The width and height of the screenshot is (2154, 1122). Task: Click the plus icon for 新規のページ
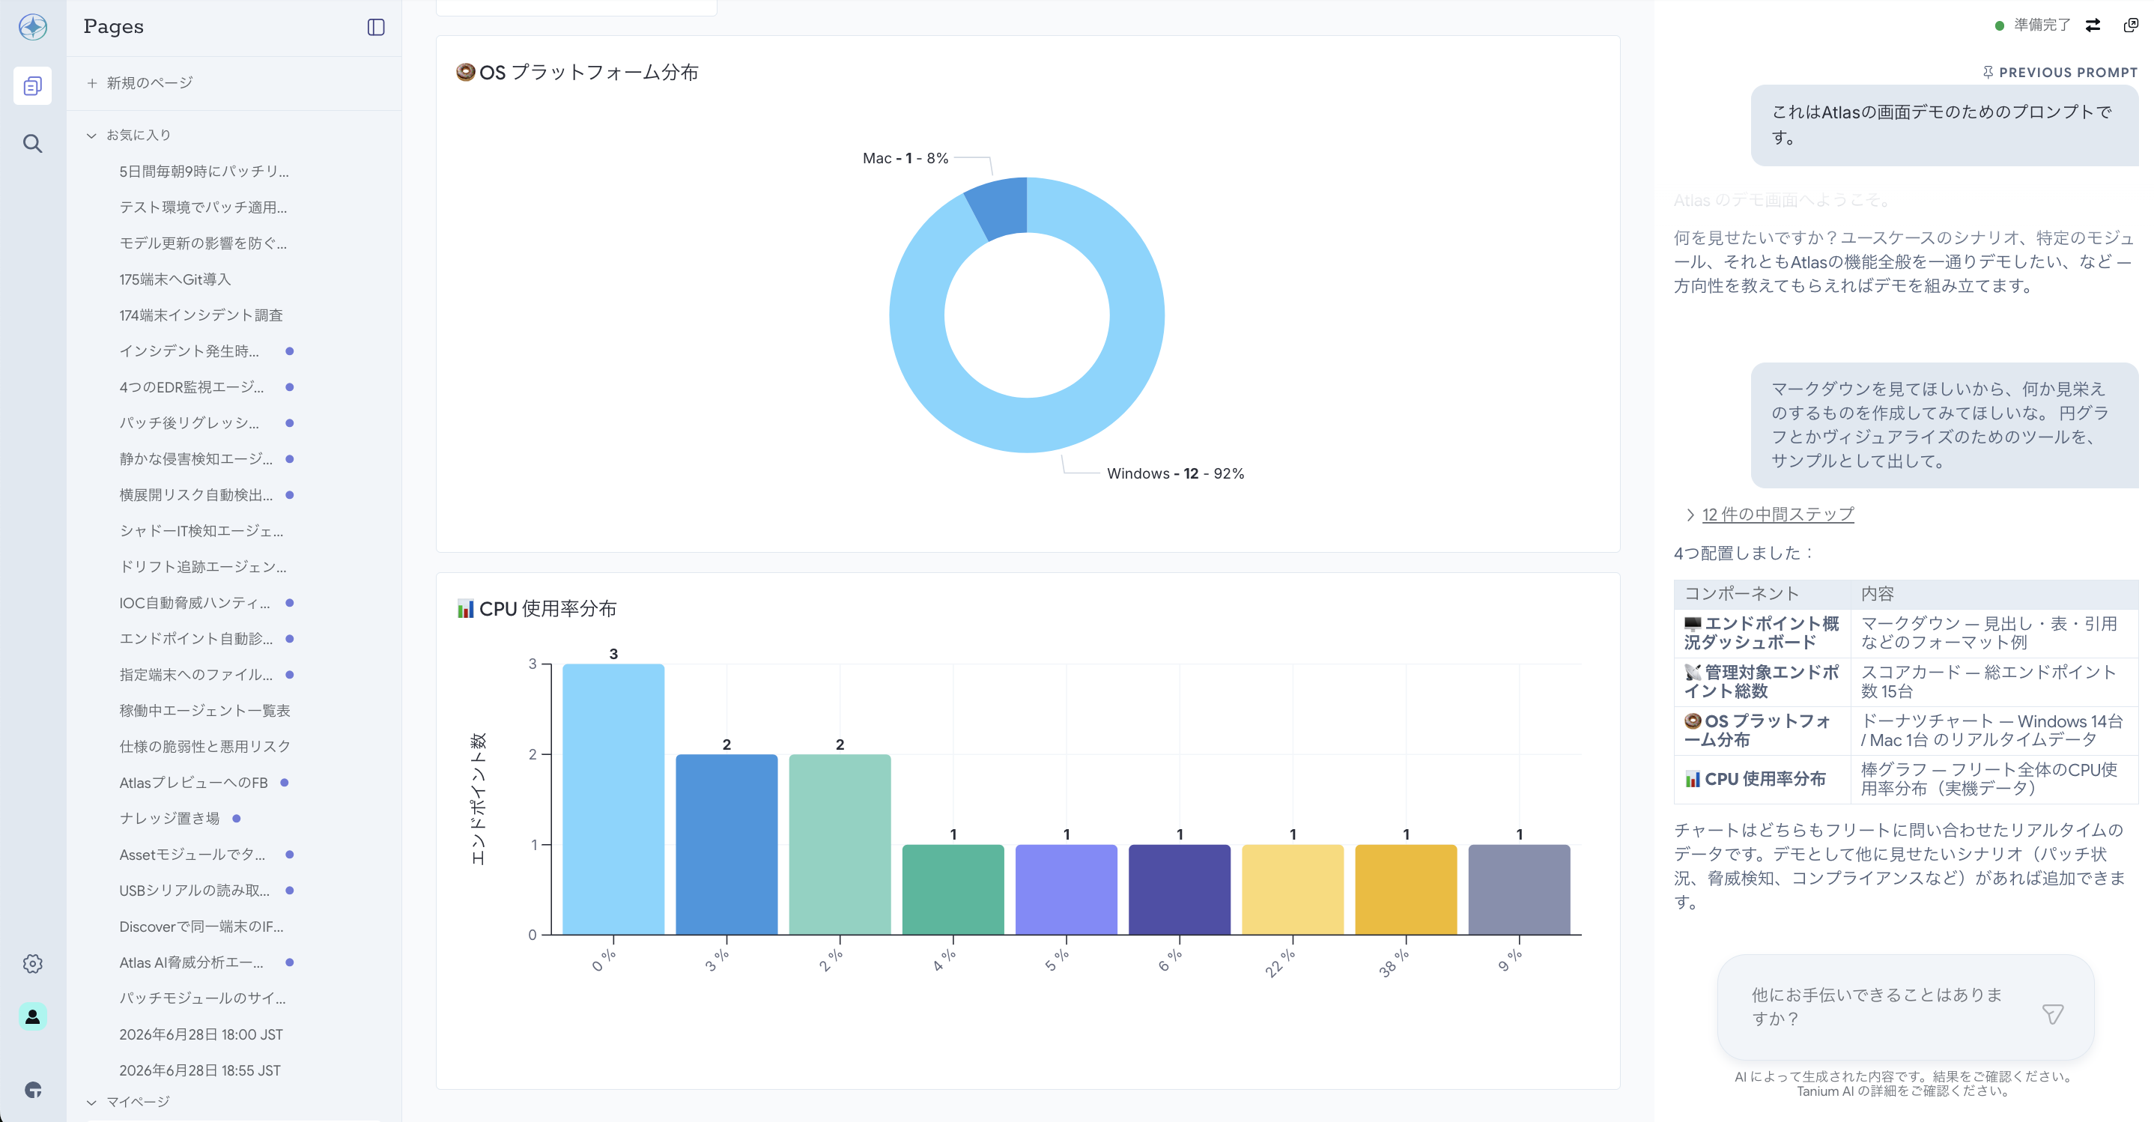pos(92,83)
